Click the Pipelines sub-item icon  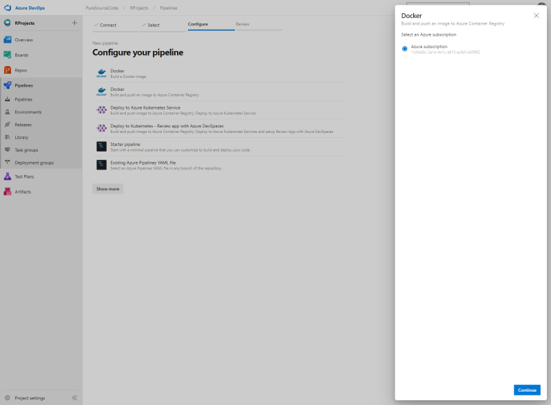point(8,99)
